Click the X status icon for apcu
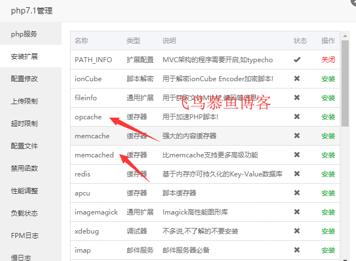Screen dimensions: 356x261 (x=297, y=193)
